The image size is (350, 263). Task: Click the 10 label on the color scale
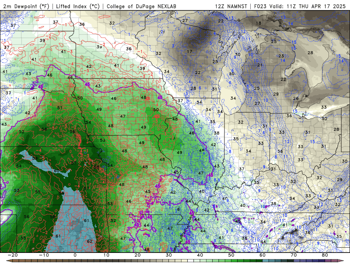pos(106,255)
